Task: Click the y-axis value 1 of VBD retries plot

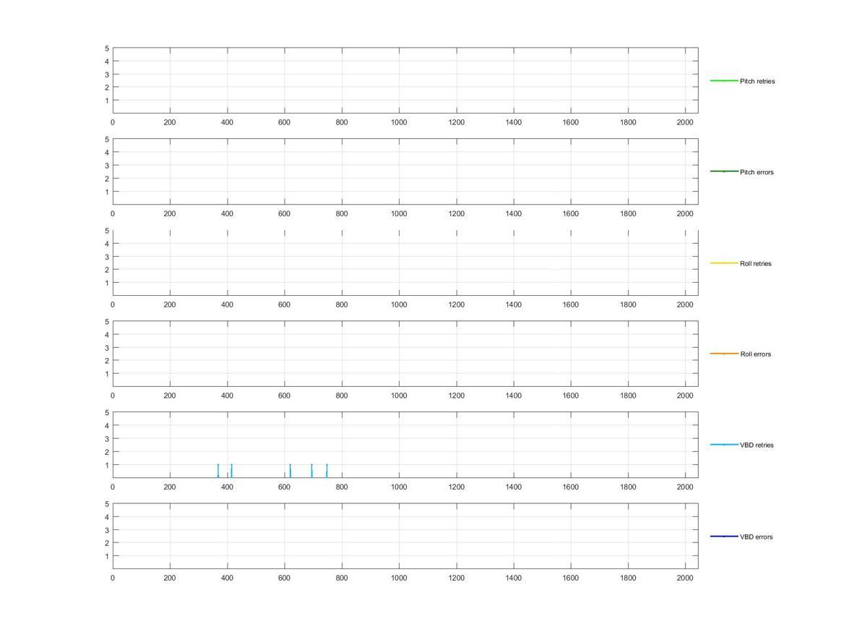Action: click(106, 465)
